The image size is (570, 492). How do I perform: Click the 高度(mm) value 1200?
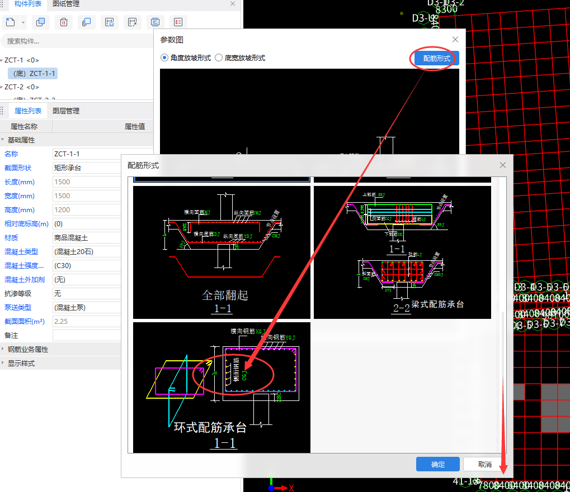87,210
